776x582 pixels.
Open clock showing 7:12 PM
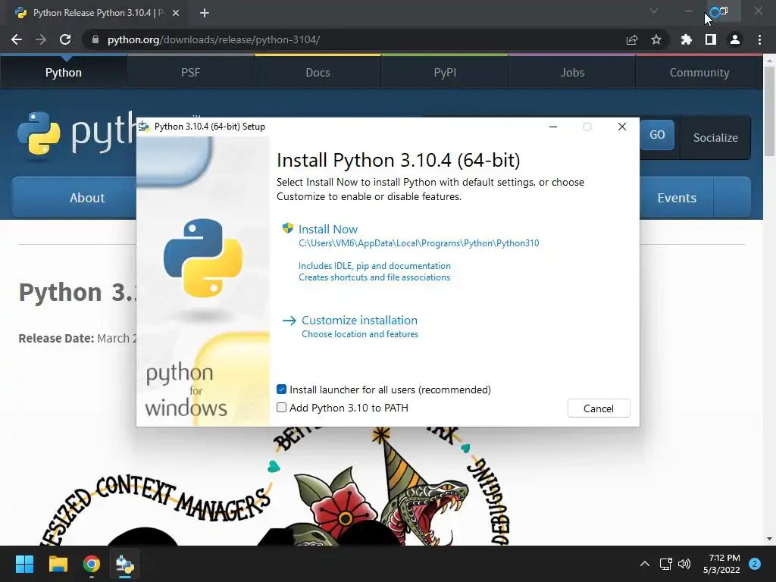click(x=721, y=564)
